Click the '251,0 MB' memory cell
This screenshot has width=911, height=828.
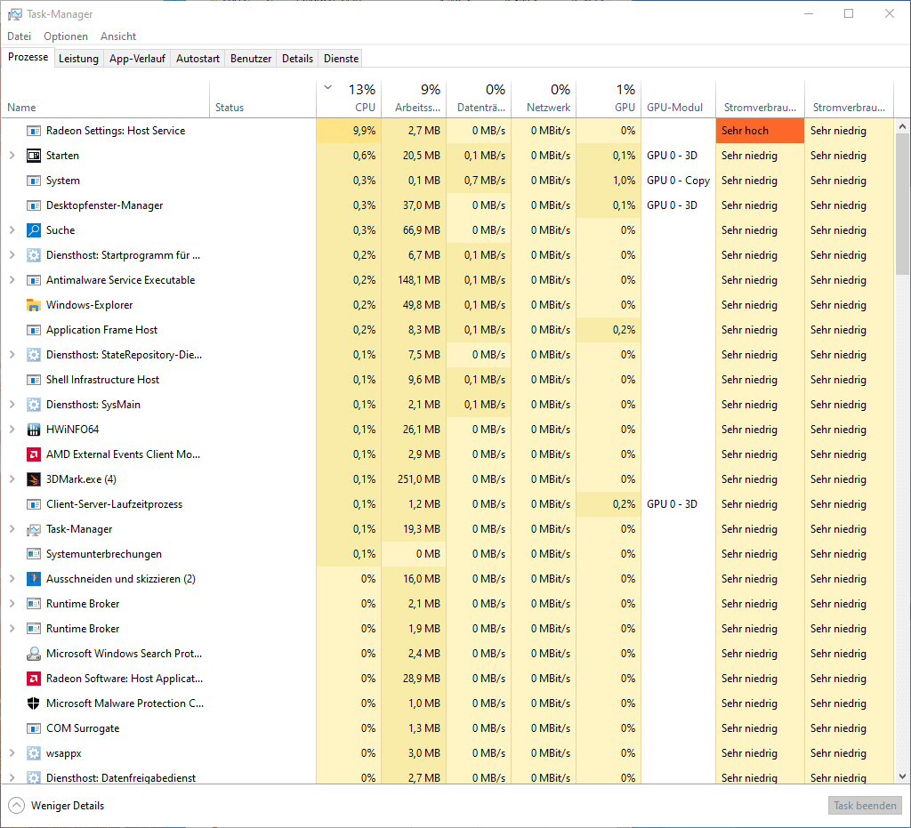[414, 479]
